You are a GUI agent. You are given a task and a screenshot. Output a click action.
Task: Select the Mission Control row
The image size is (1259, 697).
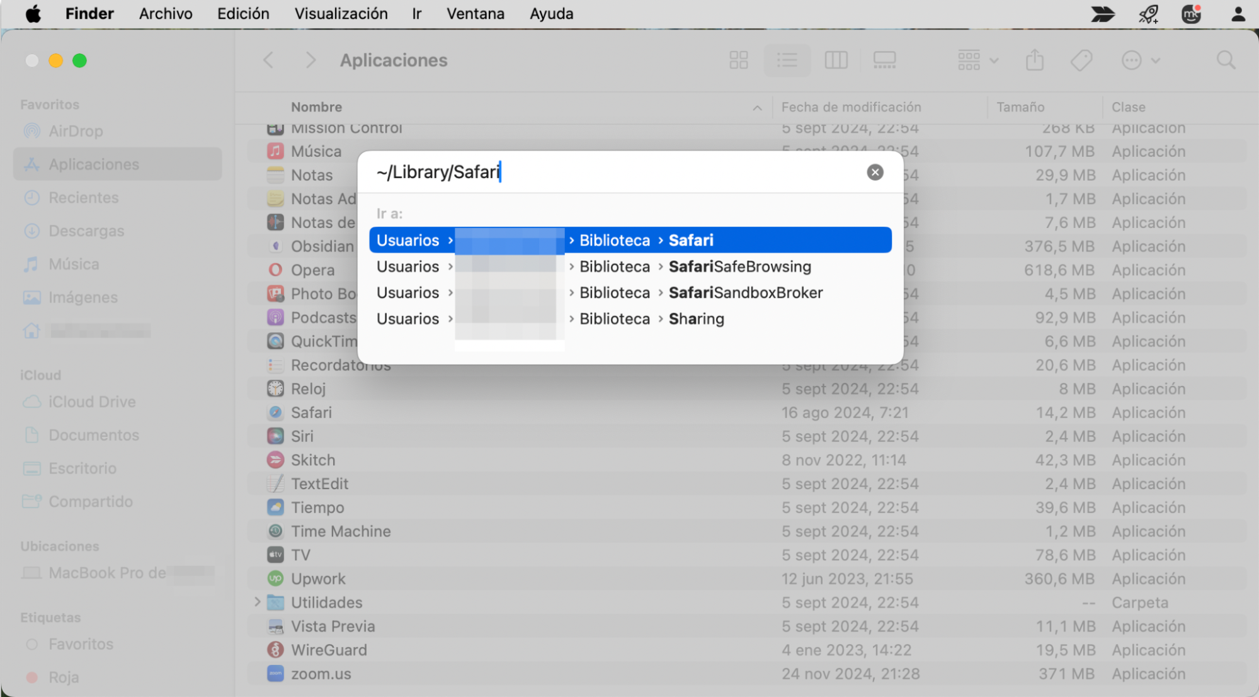click(747, 128)
